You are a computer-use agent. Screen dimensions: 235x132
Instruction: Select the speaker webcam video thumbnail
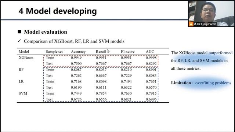(211, 14)
